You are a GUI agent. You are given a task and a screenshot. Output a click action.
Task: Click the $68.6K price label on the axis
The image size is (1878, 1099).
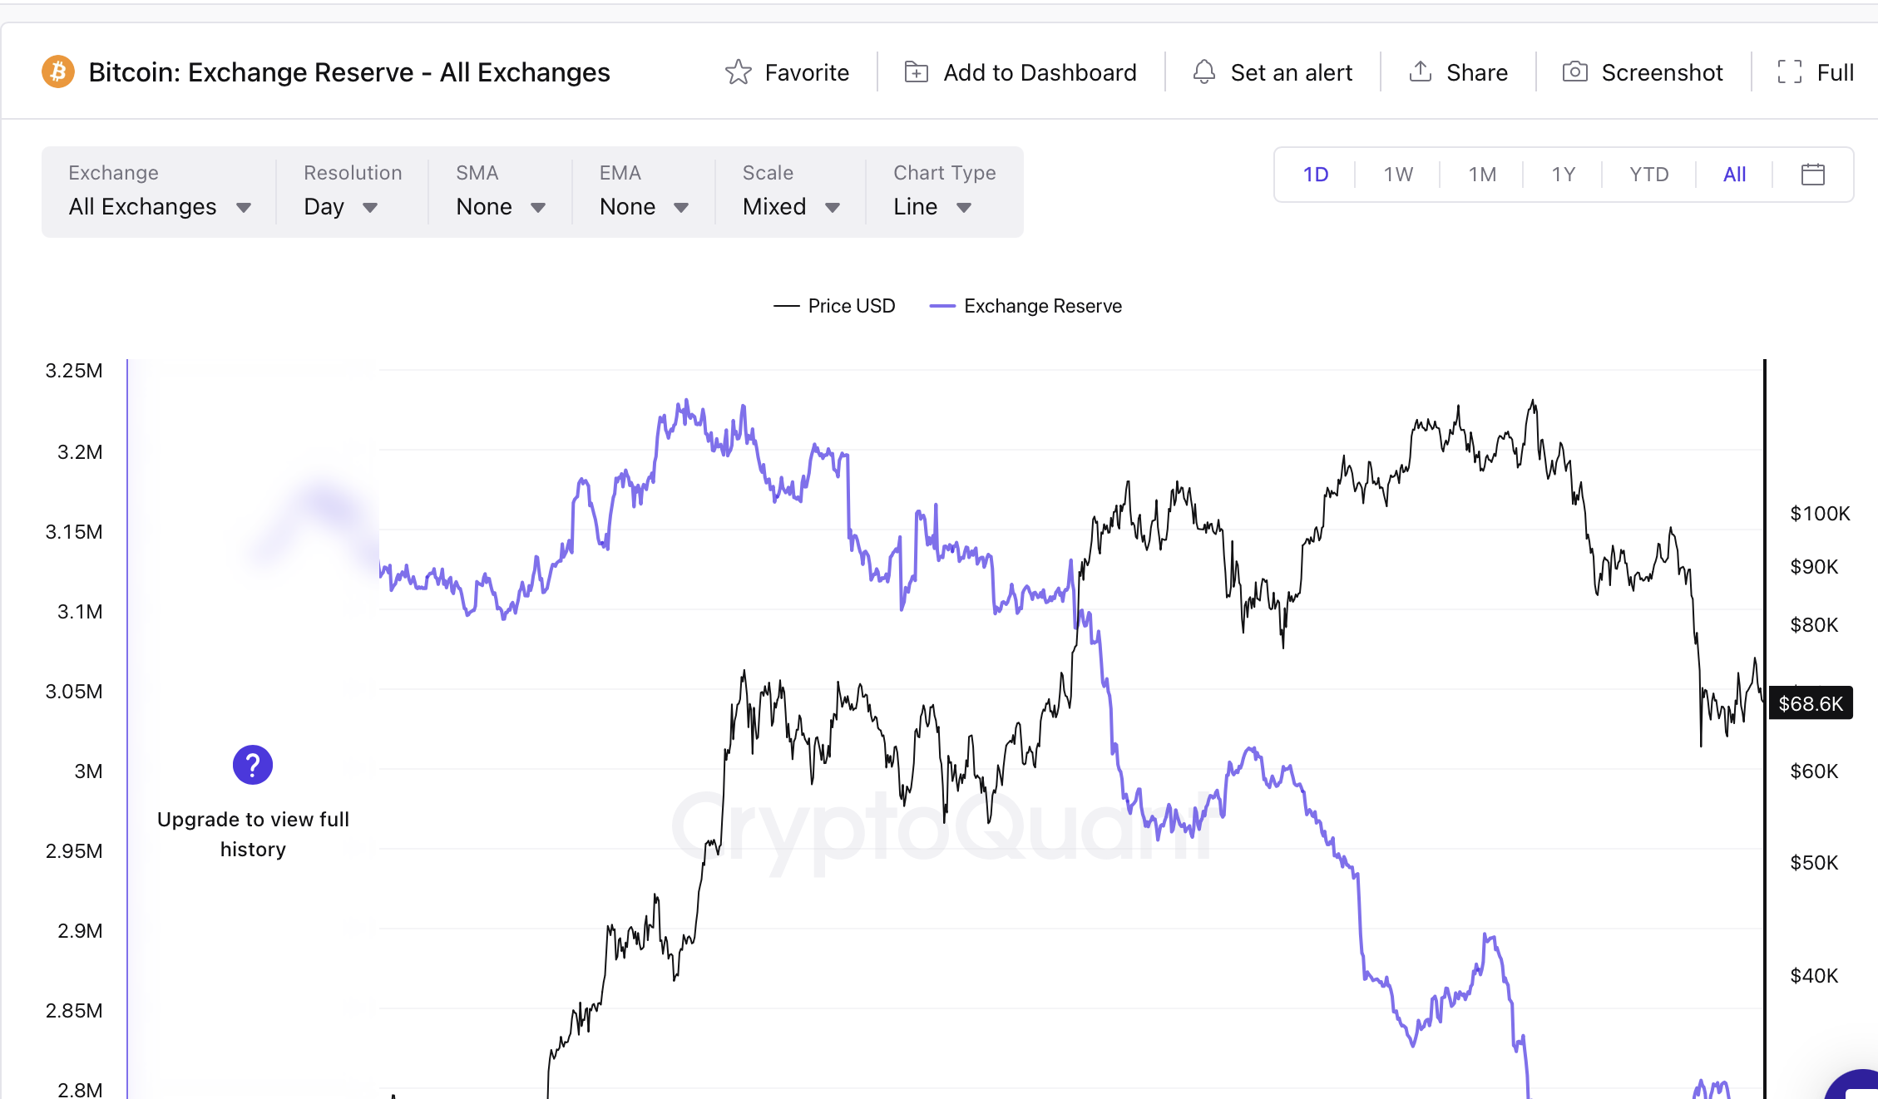1811,702
